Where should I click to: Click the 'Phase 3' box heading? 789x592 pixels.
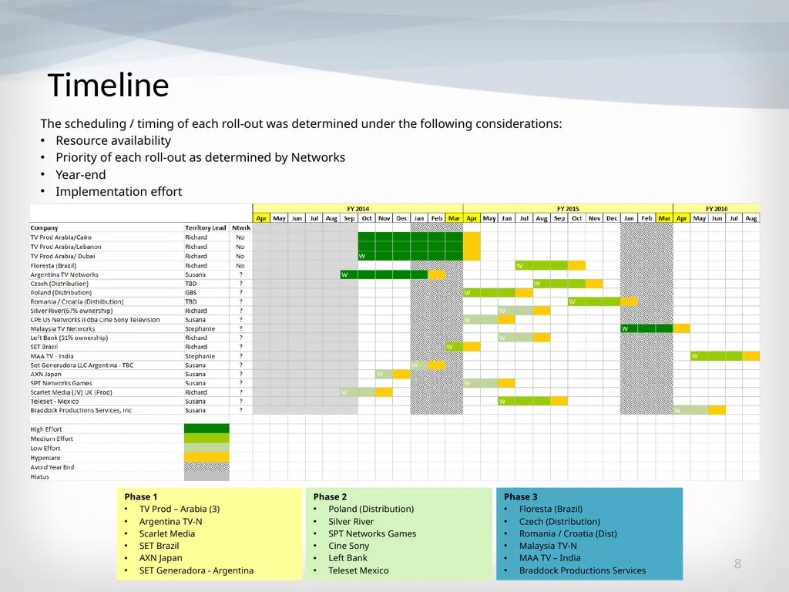click(x=520, y=497)
